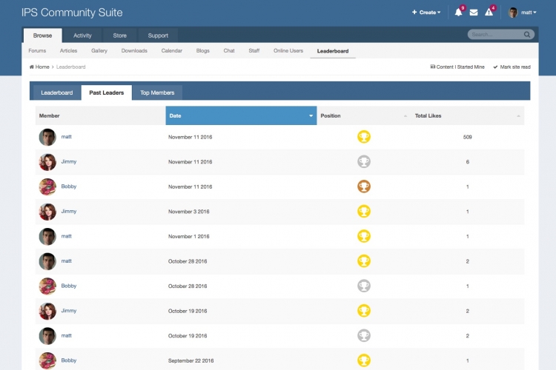Click the Home breadcrumb icon
This screenshot has width=556, height=370.
(32, 67)
